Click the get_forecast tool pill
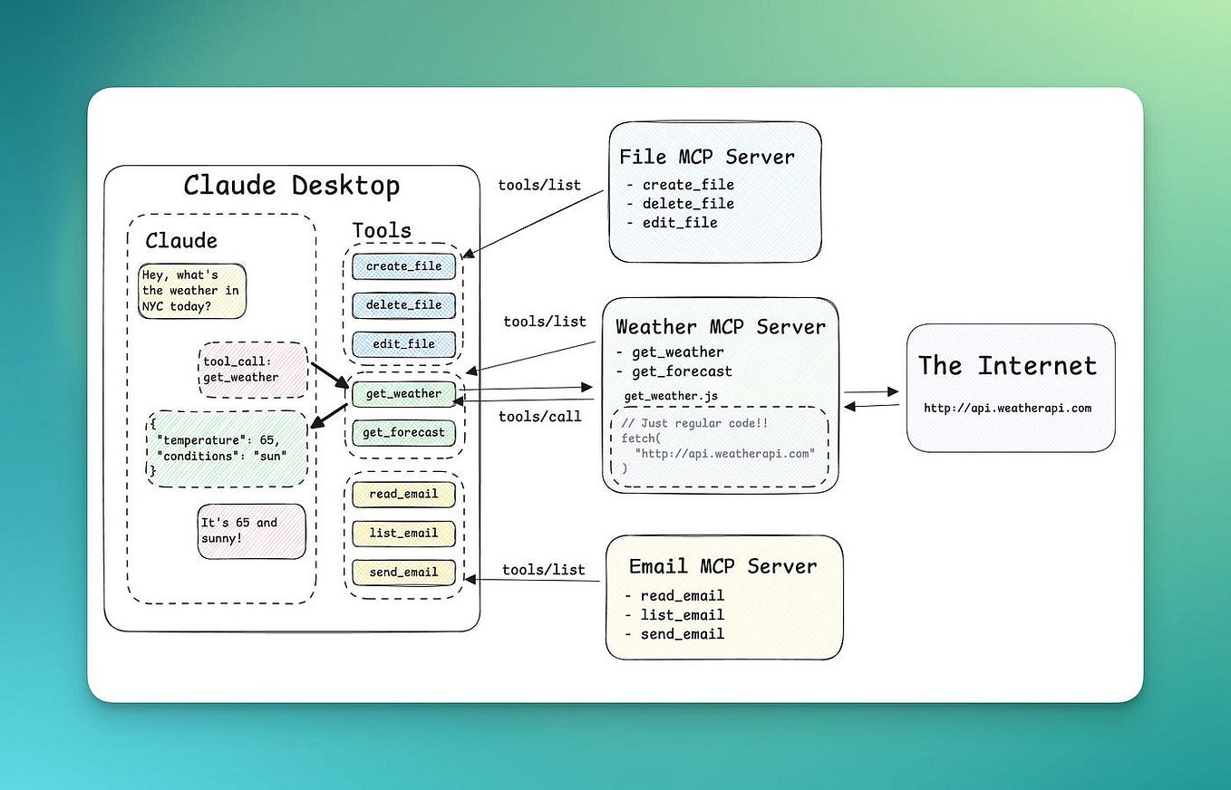This screenshot has height=790, width=1231. (x=402, y=432)
